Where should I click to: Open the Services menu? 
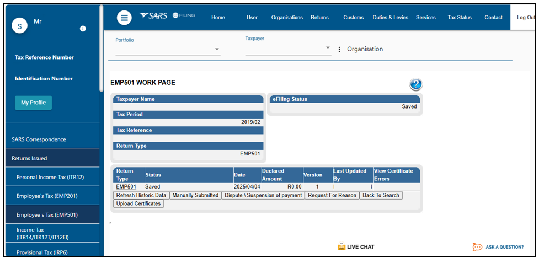pyautogui.click(x=425, y=18)
